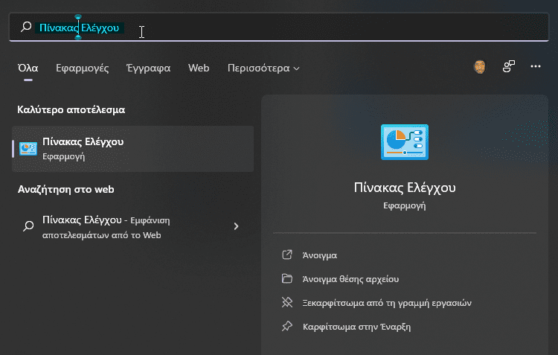The image size is (558, 355).
Task: Switch to the Όλα tab
Action: click(28, 68)
